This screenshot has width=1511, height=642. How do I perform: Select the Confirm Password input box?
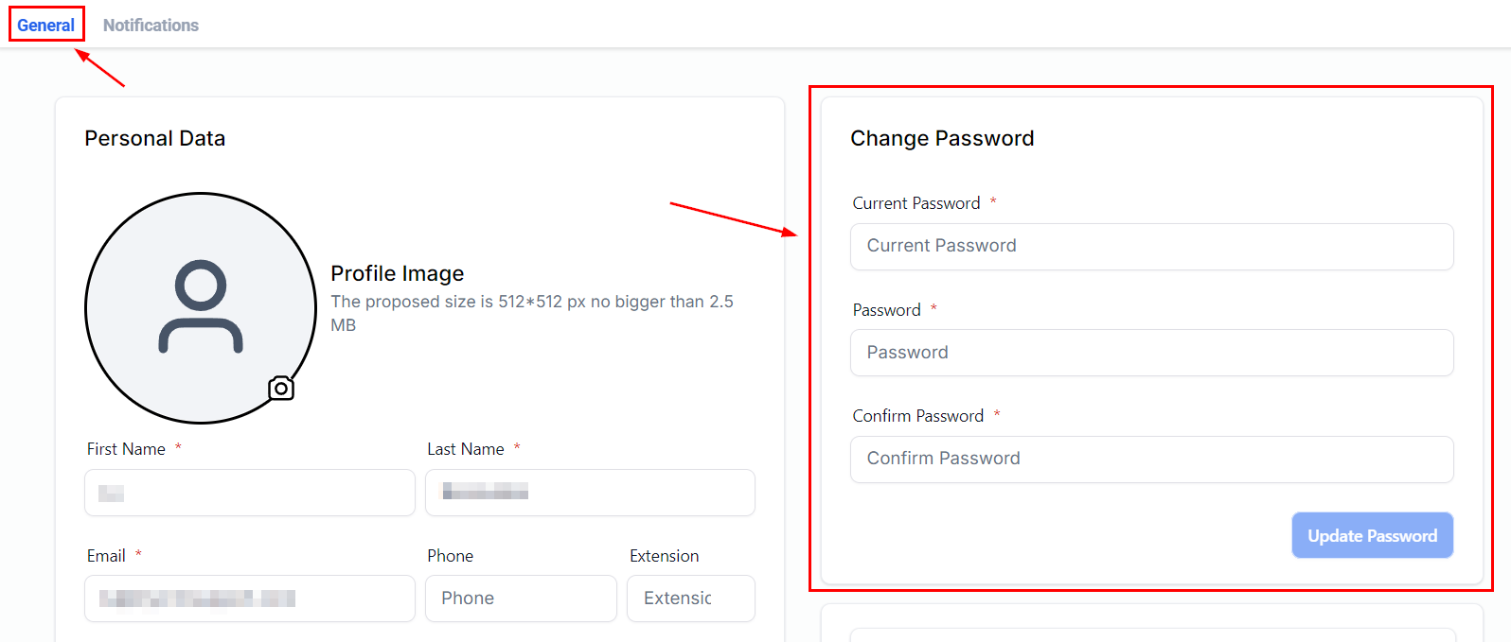click(1151, 460)
